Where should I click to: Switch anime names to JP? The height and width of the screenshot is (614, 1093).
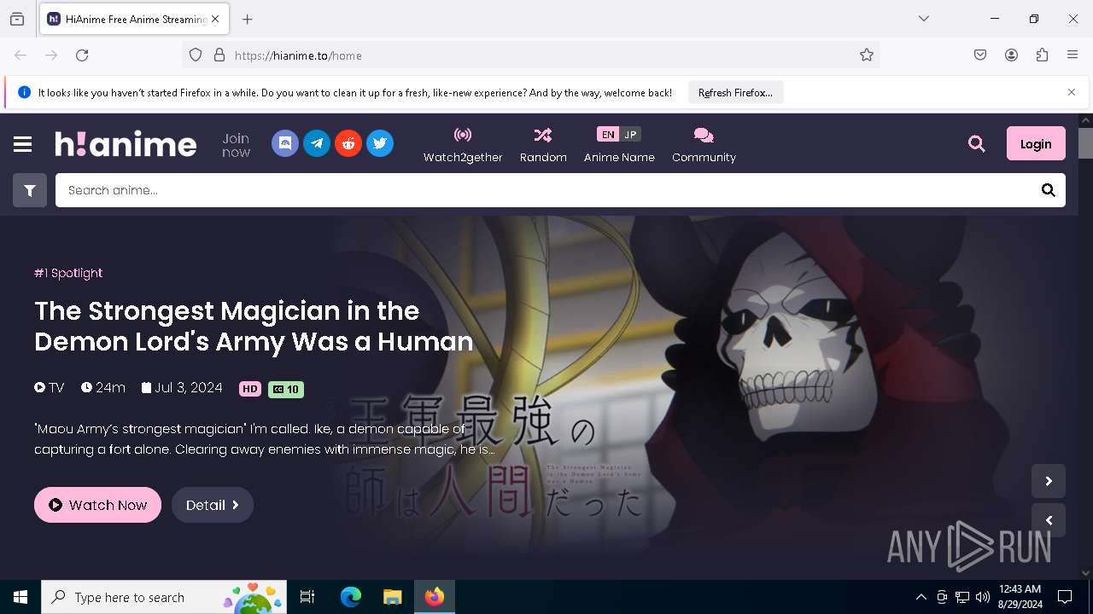630,134
